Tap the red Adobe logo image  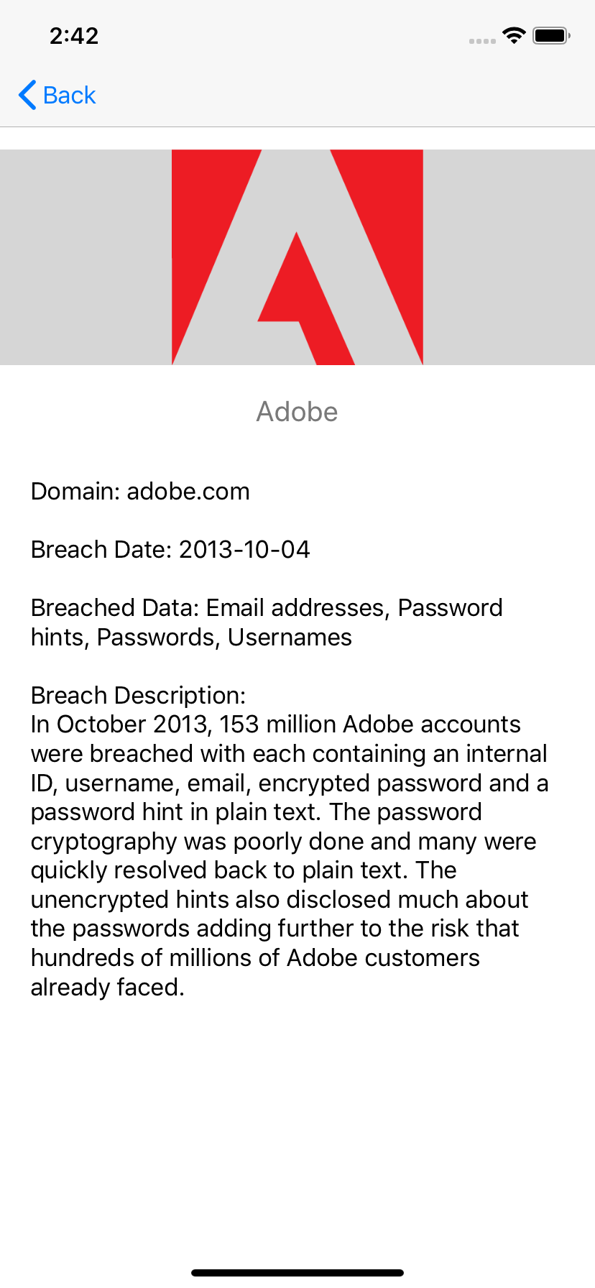pos(297,257)
